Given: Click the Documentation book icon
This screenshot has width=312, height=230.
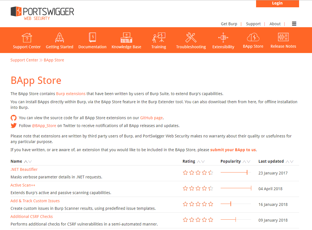Looking at the screenshot, I should 92,37.
